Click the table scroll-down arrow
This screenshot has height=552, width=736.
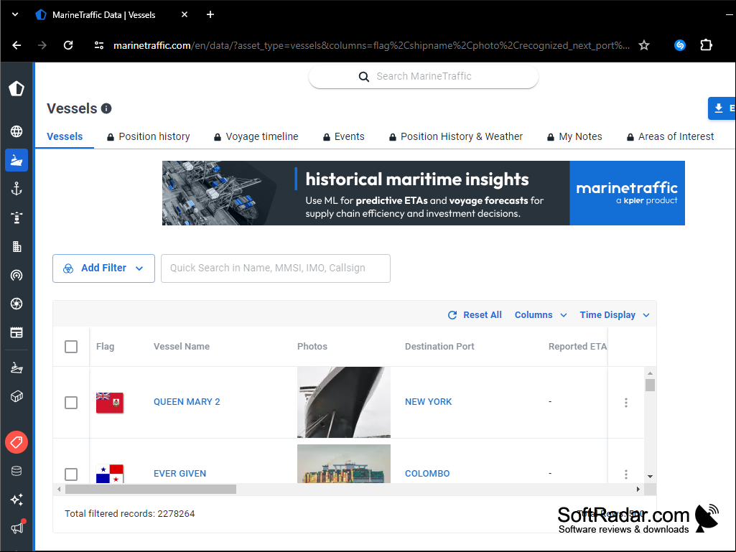(x=650, y=477)
